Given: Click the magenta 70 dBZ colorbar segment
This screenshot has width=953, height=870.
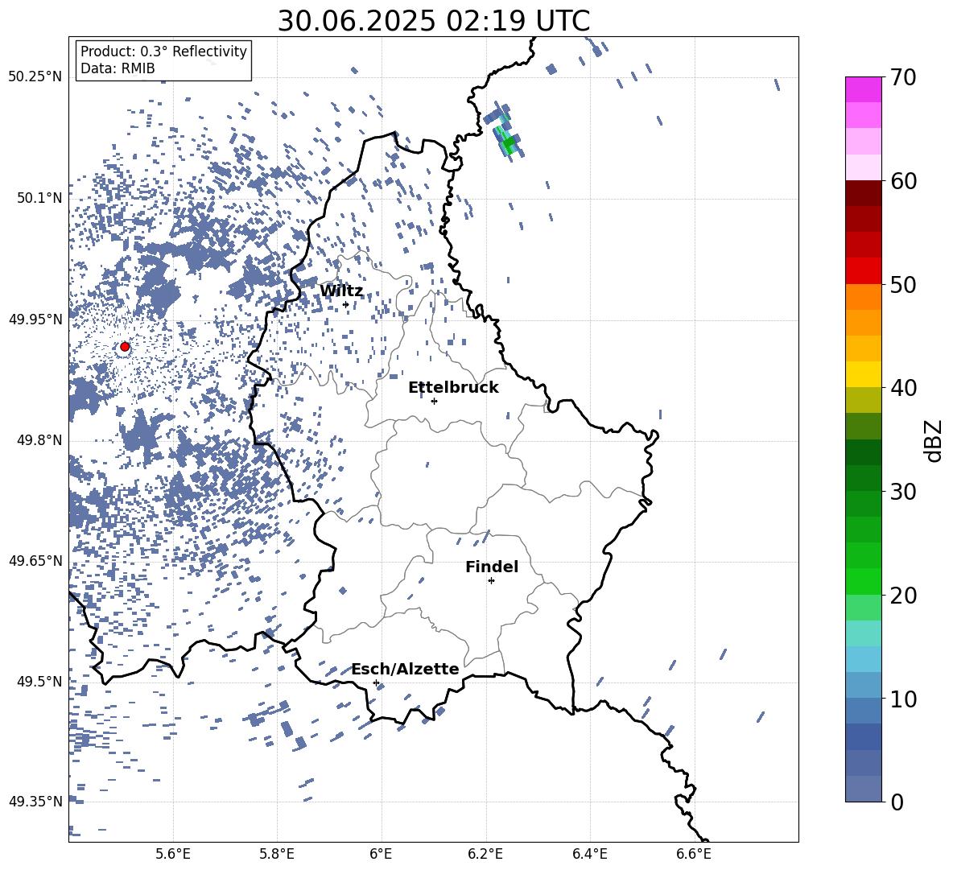Looking at the screenshot, I should (863, 89).
